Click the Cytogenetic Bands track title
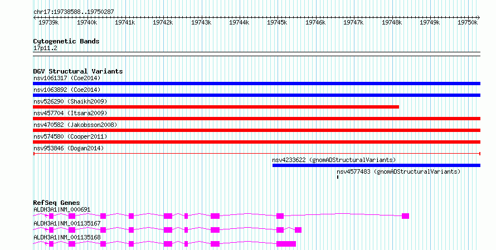Image resolution: width=496 pixels, height=250 pixels. pyautogui.click(x=66, y=41)
